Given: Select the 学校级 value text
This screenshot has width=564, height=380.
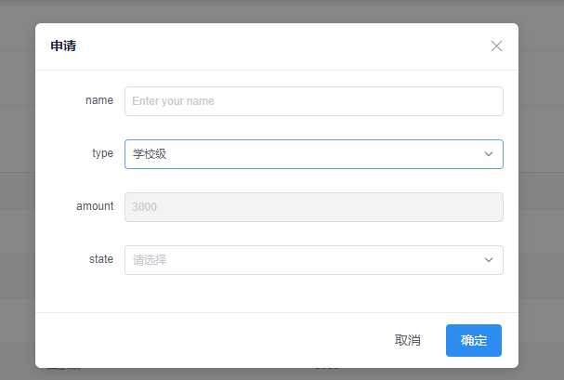Looking at the screenshot, I should click(150, 154).
